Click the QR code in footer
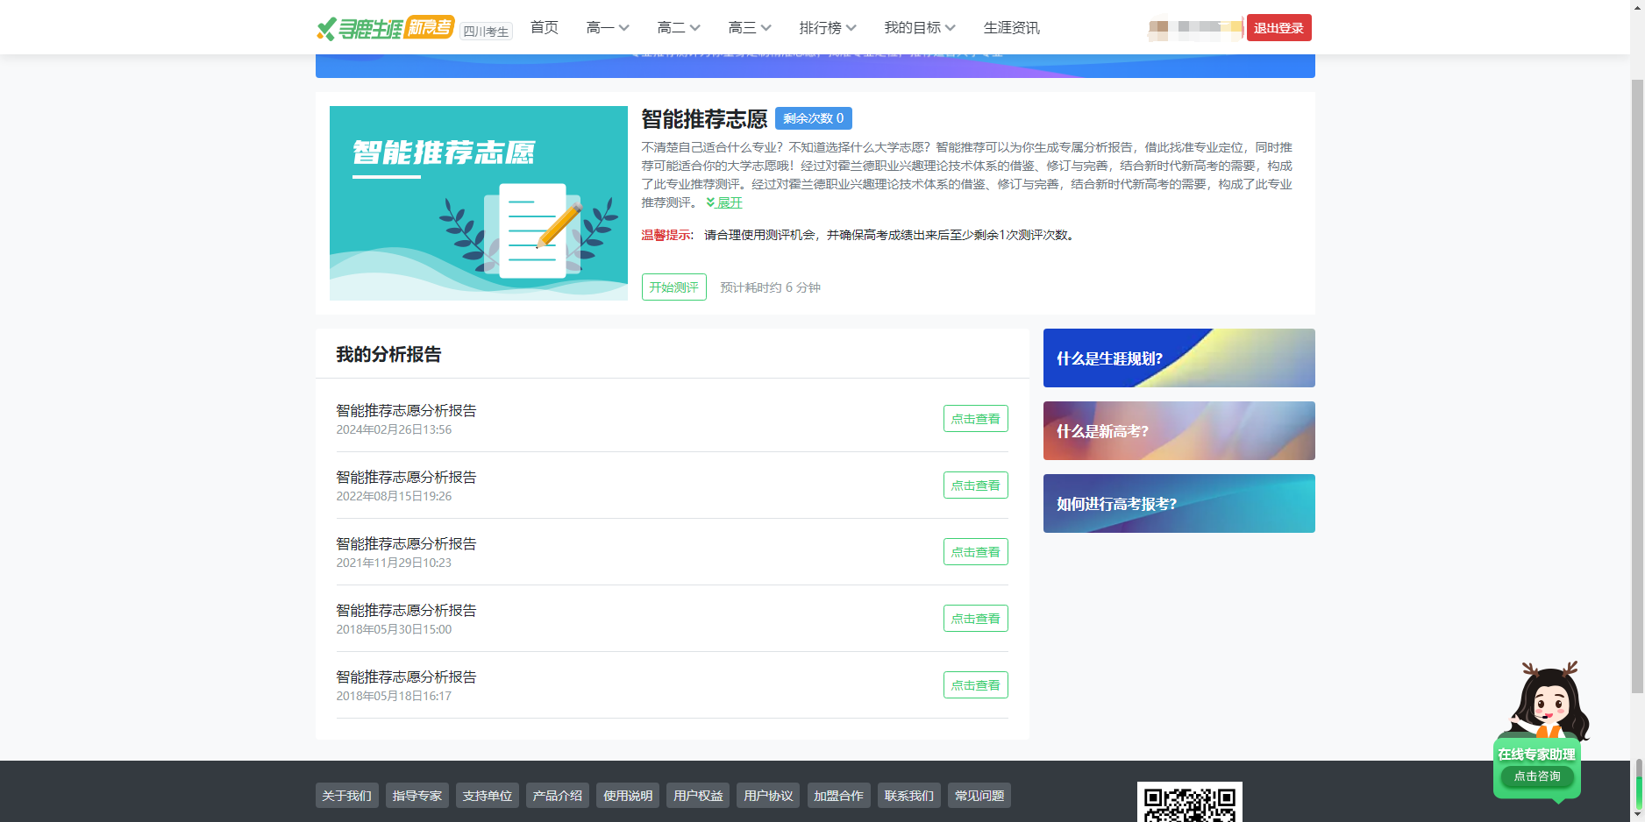The width and height of the screenshot is (1645, 822). [1189, 803]
